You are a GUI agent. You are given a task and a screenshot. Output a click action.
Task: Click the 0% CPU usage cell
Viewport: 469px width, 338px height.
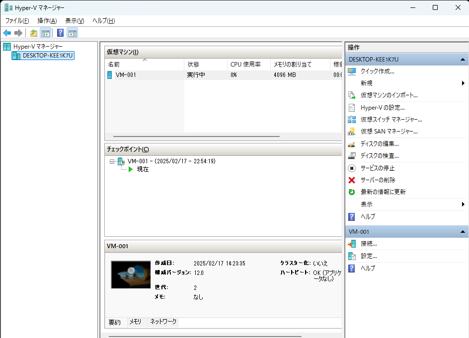coord(234,75)
